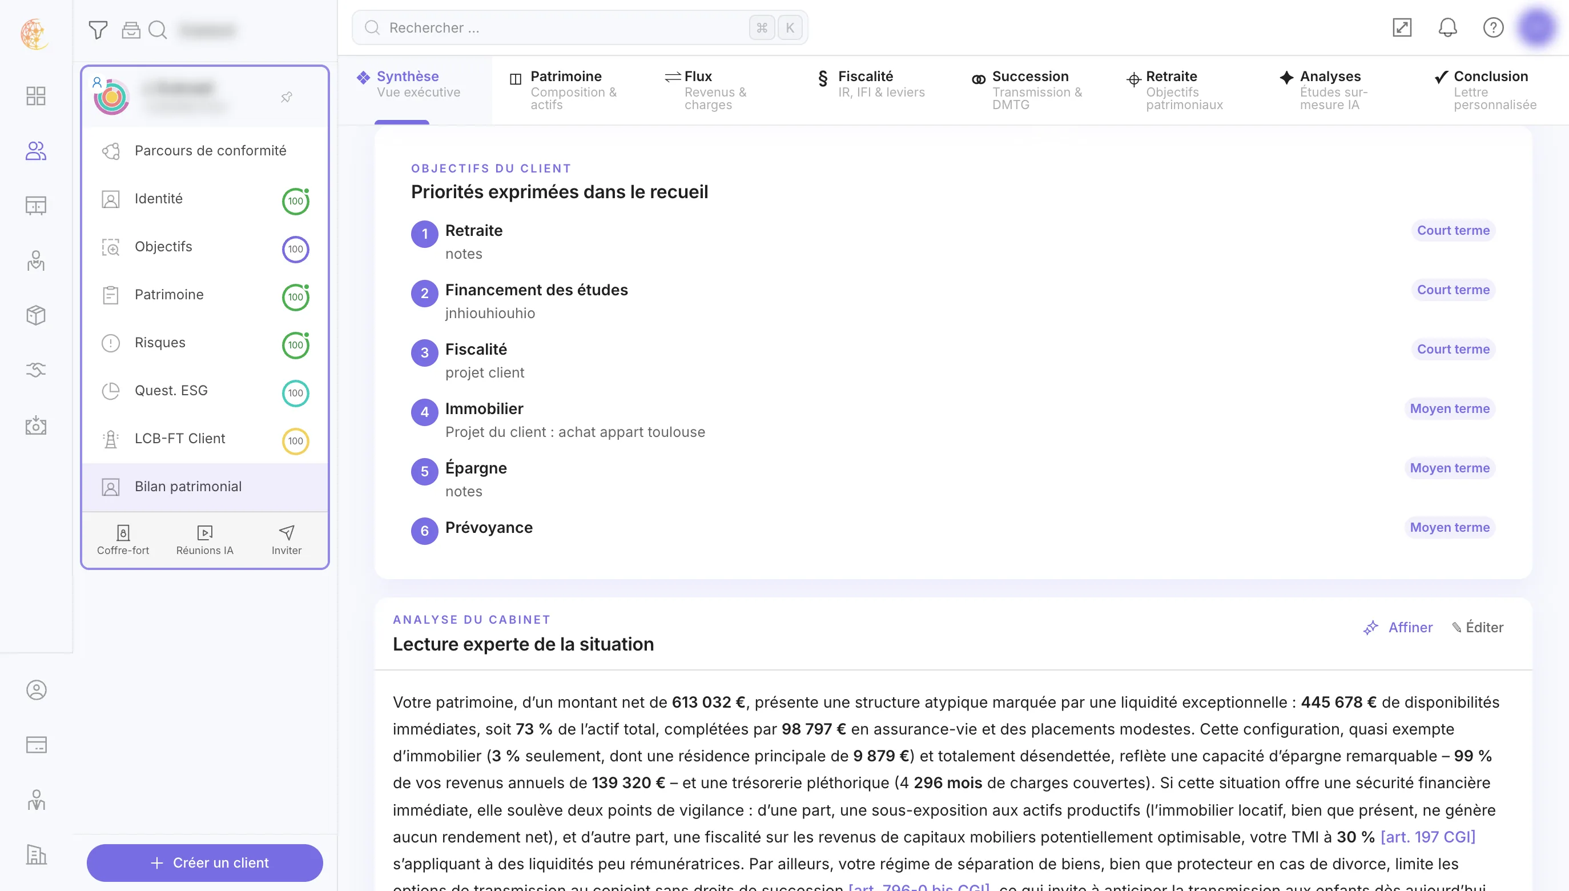This screenshot has height=891, width=1569.
Task: Open the office building icon in left rail
Action: (36, 854)
